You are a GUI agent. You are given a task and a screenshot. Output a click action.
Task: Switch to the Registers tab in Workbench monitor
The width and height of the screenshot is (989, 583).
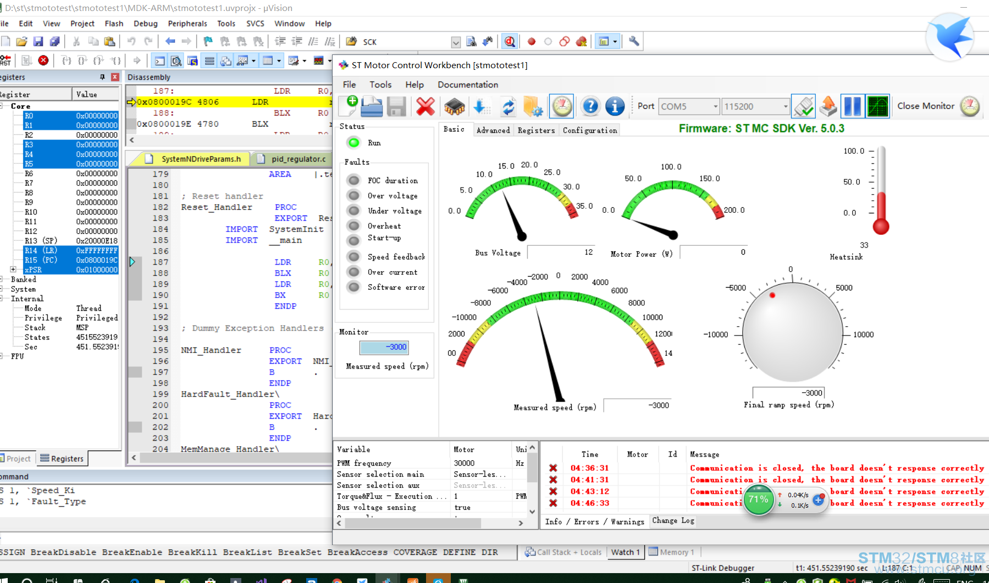coord(536,130)
